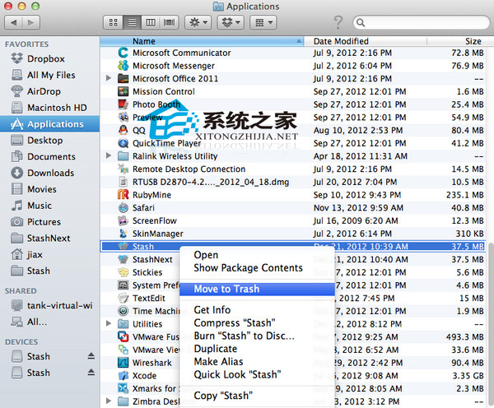The image size is (494, 408).
Task: Select the RTUSB D2870 dmg file
Action: [x=293, y=182]
